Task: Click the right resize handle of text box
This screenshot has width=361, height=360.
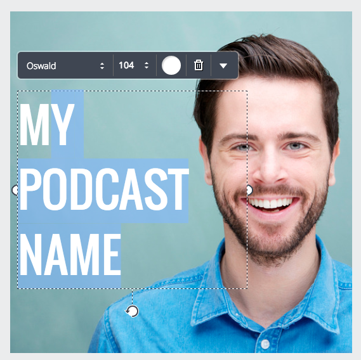Action: 249,190
